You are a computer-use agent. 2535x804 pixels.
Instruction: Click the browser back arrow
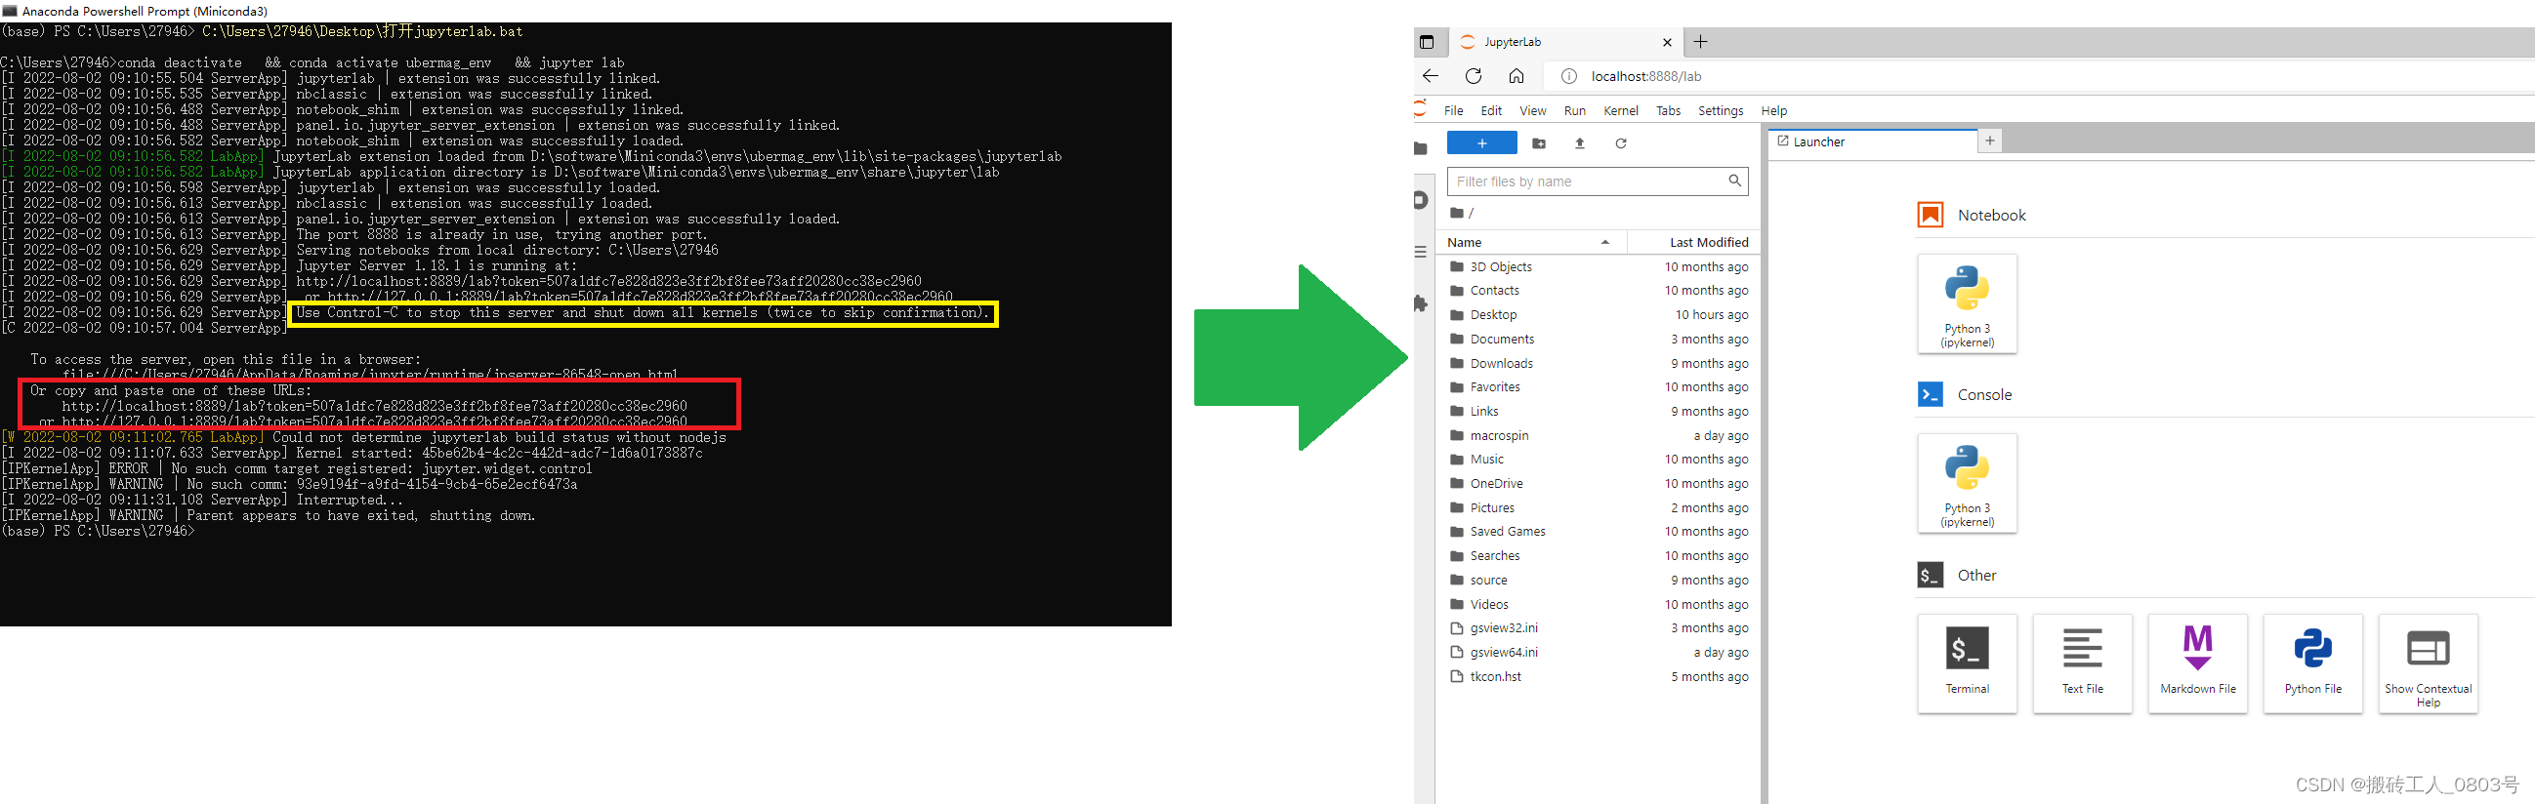click(1431, 76)
